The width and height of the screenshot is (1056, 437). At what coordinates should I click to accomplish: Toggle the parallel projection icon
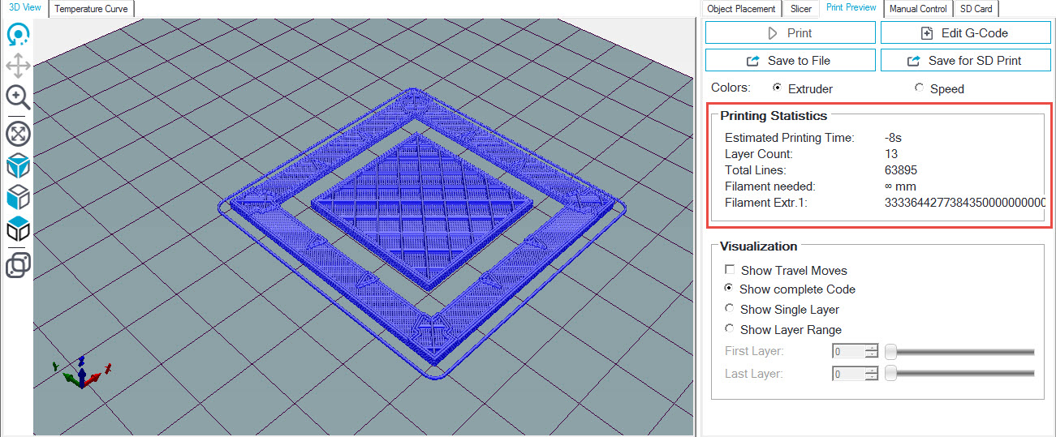(x=18, y=265)
